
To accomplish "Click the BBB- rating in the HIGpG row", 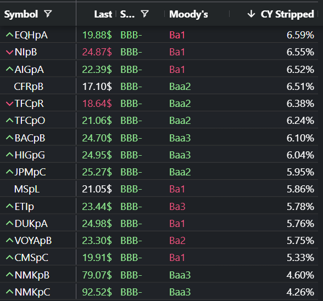I will point(131,155).
